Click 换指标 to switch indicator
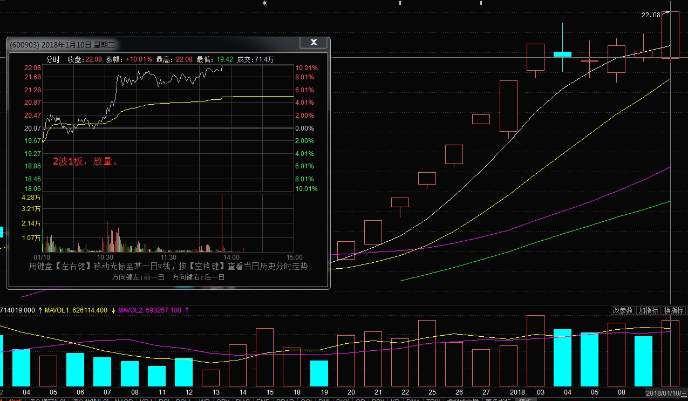Viewport: 688px width, 401px height. click(673, 310)
